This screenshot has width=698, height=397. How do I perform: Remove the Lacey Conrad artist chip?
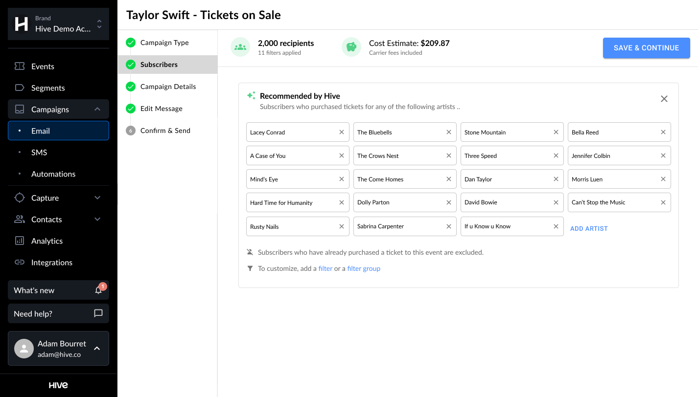click(x=342, y=132)
